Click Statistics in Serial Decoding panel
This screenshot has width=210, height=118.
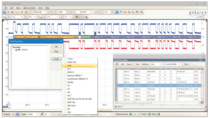click(x=145, y=64)
